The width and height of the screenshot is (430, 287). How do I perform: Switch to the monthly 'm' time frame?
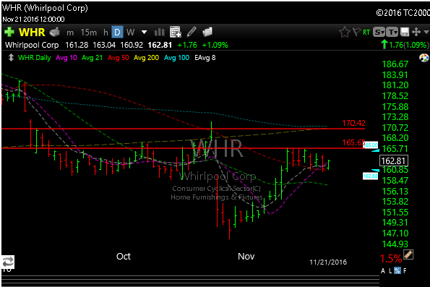pyautogui.click(x=70, y=33)
